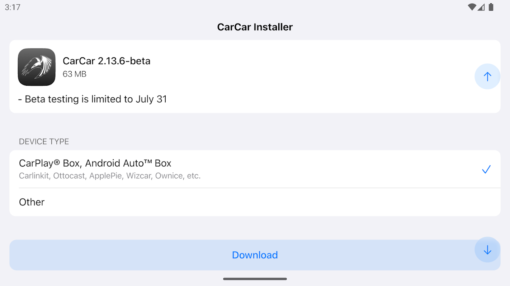Viewport: 510px width, 286px height.
Task: Tap the Carlinkit, Ottocast, ApplePie subtitle text
Action: (109, 176)
